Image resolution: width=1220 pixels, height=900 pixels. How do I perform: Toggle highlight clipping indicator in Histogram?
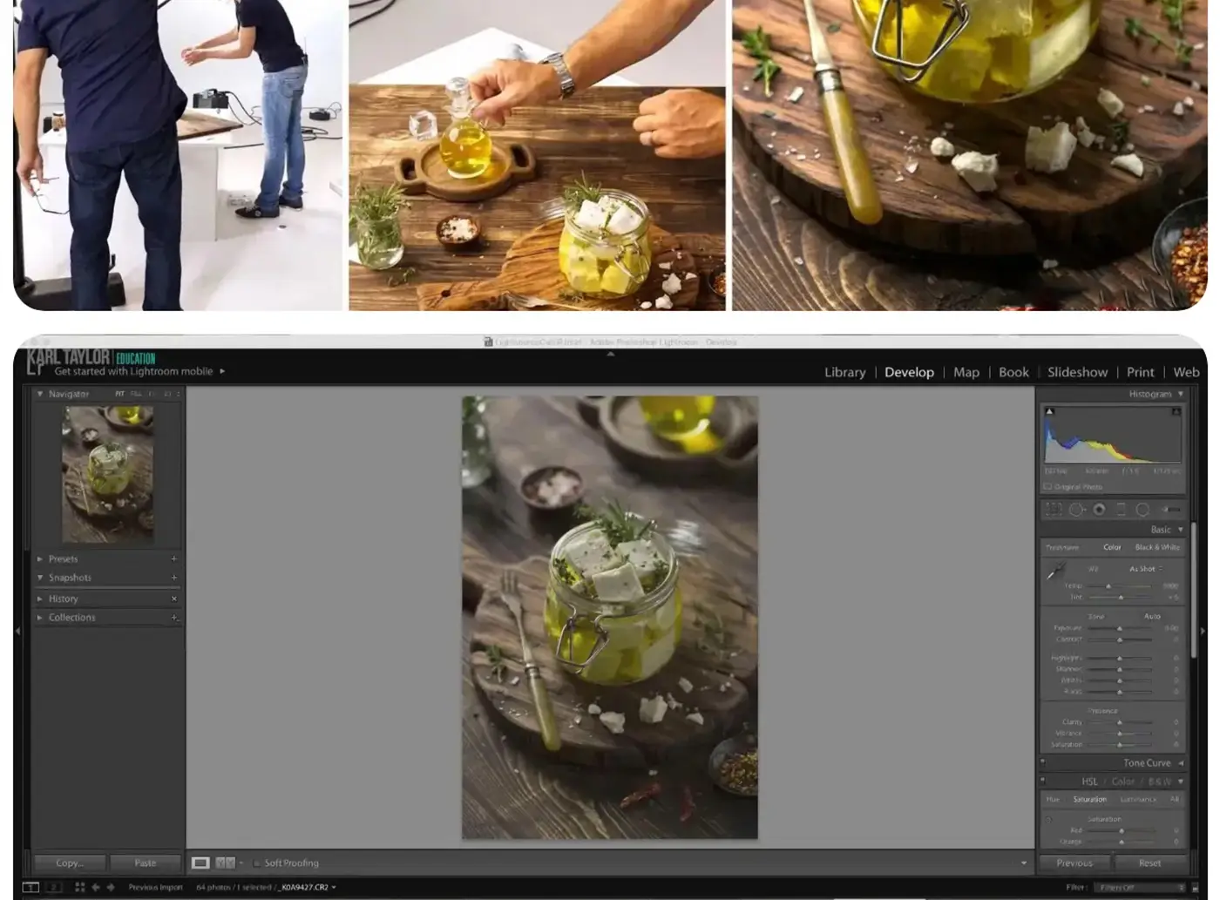point(1176,411)
